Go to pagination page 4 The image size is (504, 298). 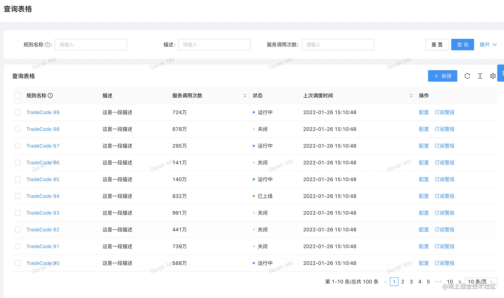click(x=420, y=282)
